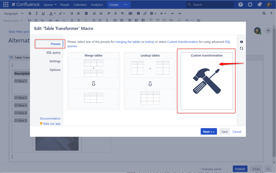Open the more formatting dropdown
Viewport: 276px width, 173px height.
[x=62, y=14]
